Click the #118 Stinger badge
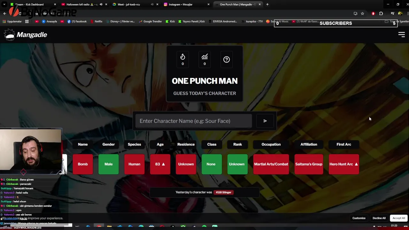The width and height of the screenshot is (409, 230). (x=223, y=192)
